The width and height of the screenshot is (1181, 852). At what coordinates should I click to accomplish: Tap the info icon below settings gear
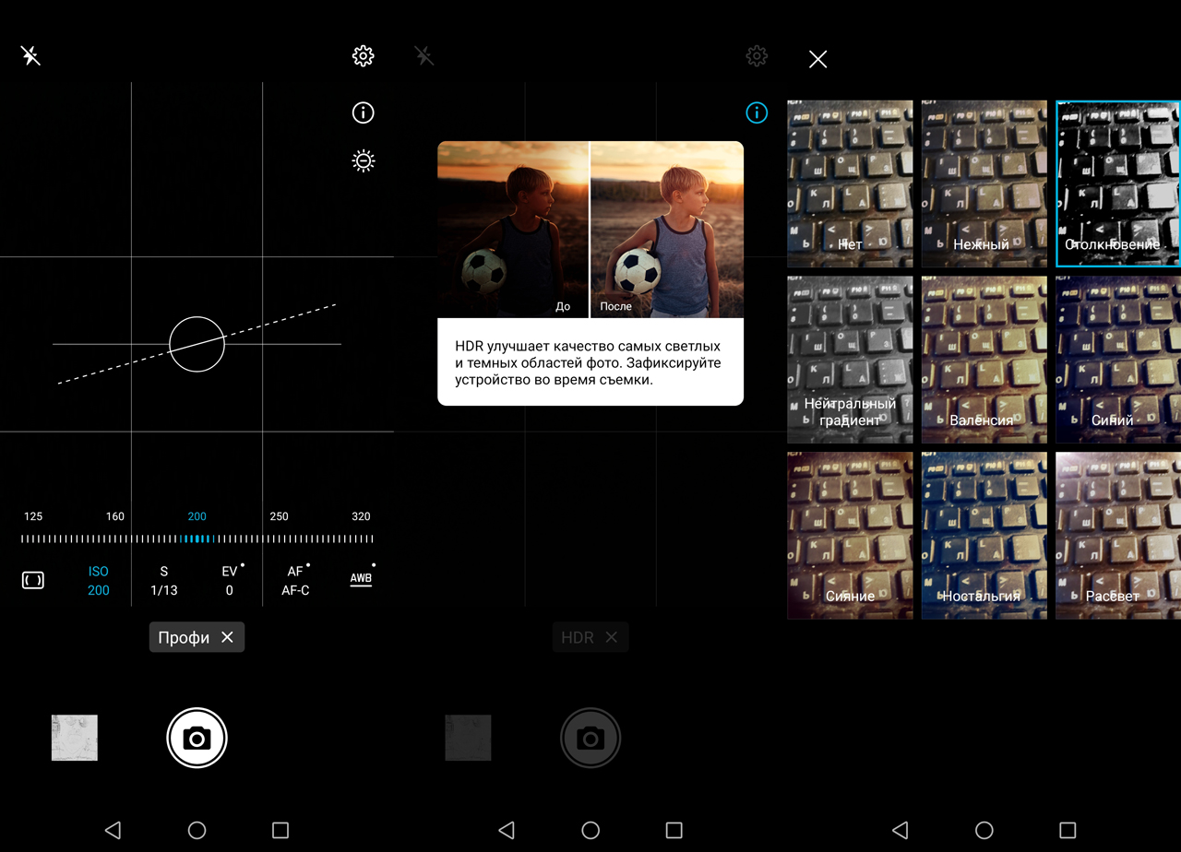pos(363,113)
